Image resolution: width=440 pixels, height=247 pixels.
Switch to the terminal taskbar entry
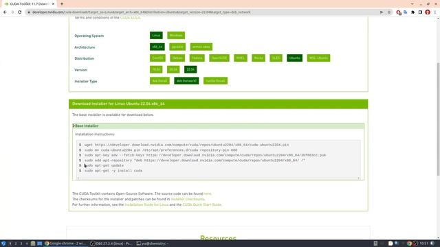click(x=153, y=244)
